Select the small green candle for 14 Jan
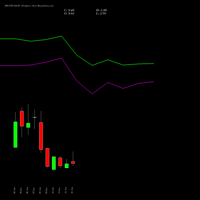 [67, 166]
